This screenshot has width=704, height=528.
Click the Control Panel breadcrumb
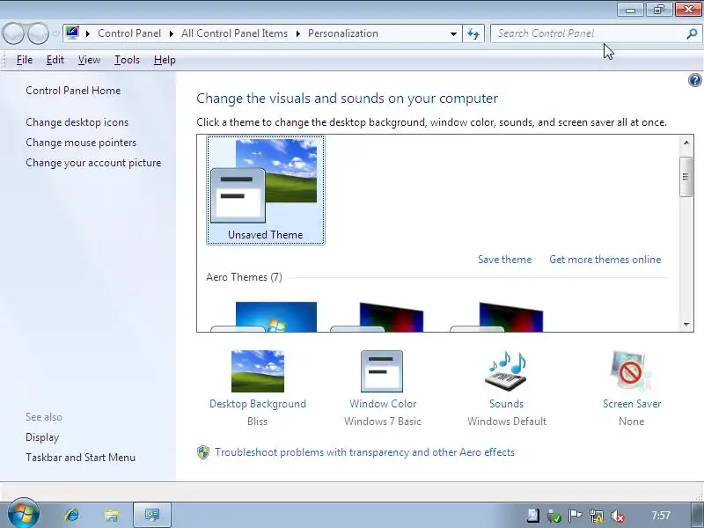[129, 33]
